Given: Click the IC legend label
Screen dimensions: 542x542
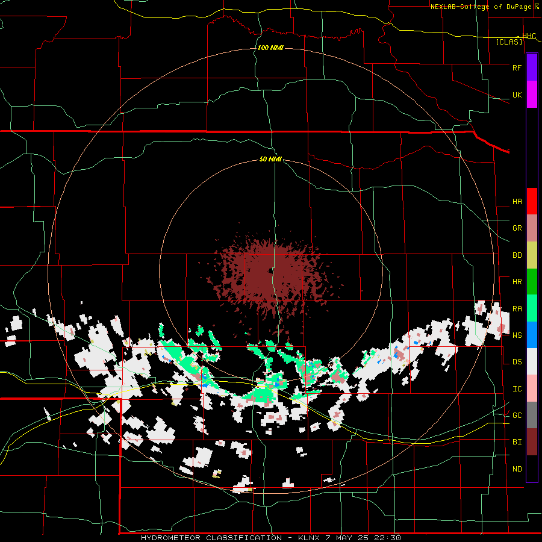Looking at the screenshot, I should tap(517, 389).
